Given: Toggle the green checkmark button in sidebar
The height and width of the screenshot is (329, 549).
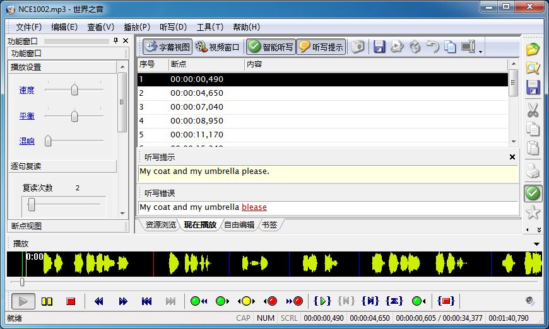Looking at the screenshot, I should click(533, 193).
